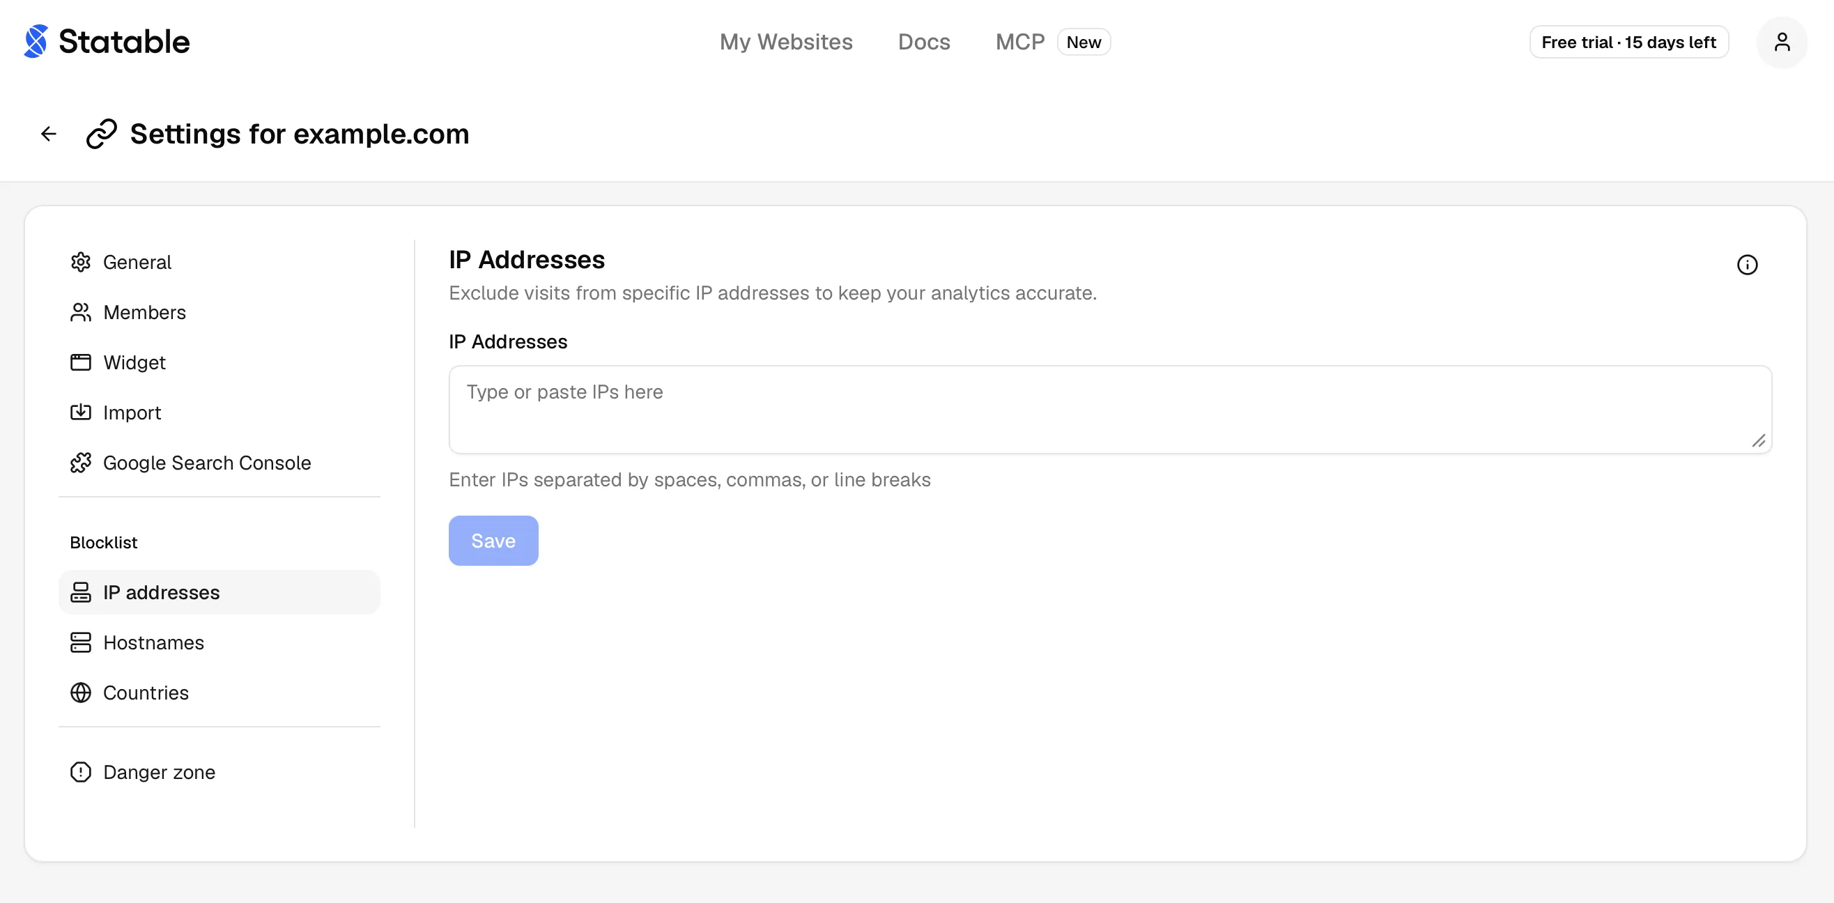The width and height of the screenshot is (1834, 903).
Task: Click the IP Addresses field label
Action: 509,342
